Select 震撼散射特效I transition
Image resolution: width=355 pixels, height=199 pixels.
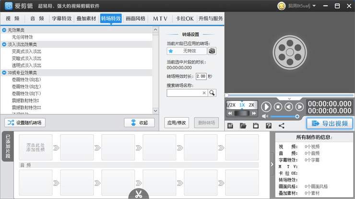coord(25,100)
